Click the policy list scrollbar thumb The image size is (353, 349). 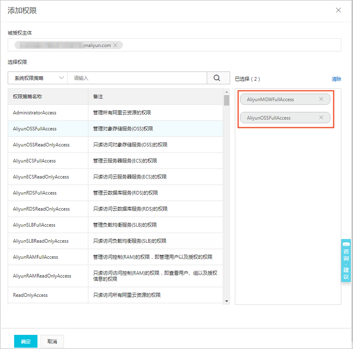click(227, 100)
